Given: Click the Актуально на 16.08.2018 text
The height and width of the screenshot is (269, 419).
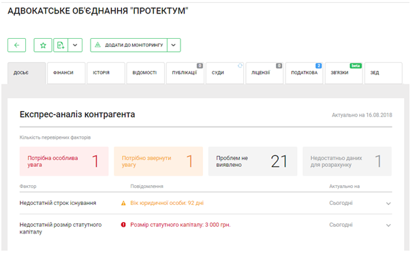Looking at the screenshot, I should pos(362,115).
